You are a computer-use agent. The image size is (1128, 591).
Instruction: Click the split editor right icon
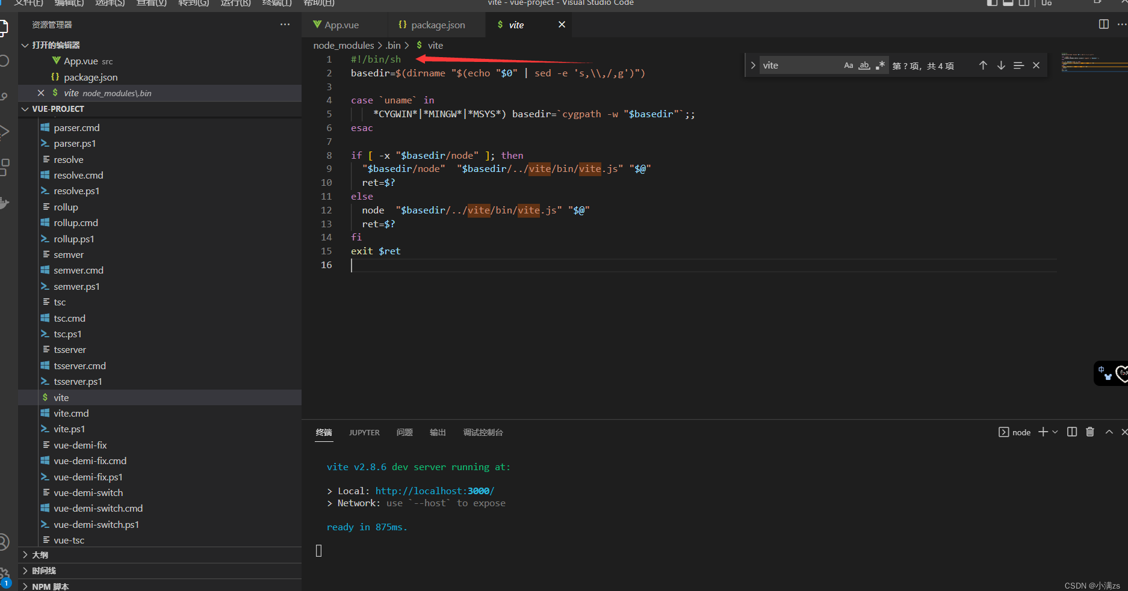click(1103, 24)
